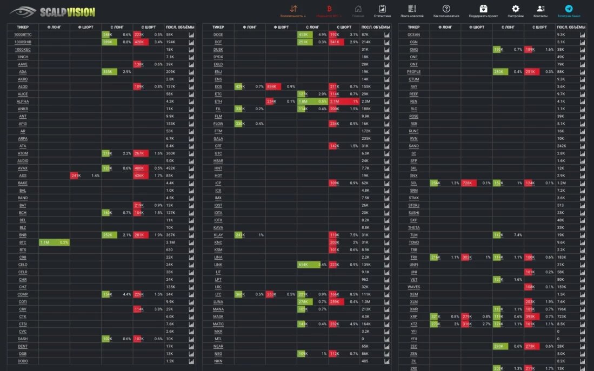Click the 242K volume value in SAND row

pos(562,146)
